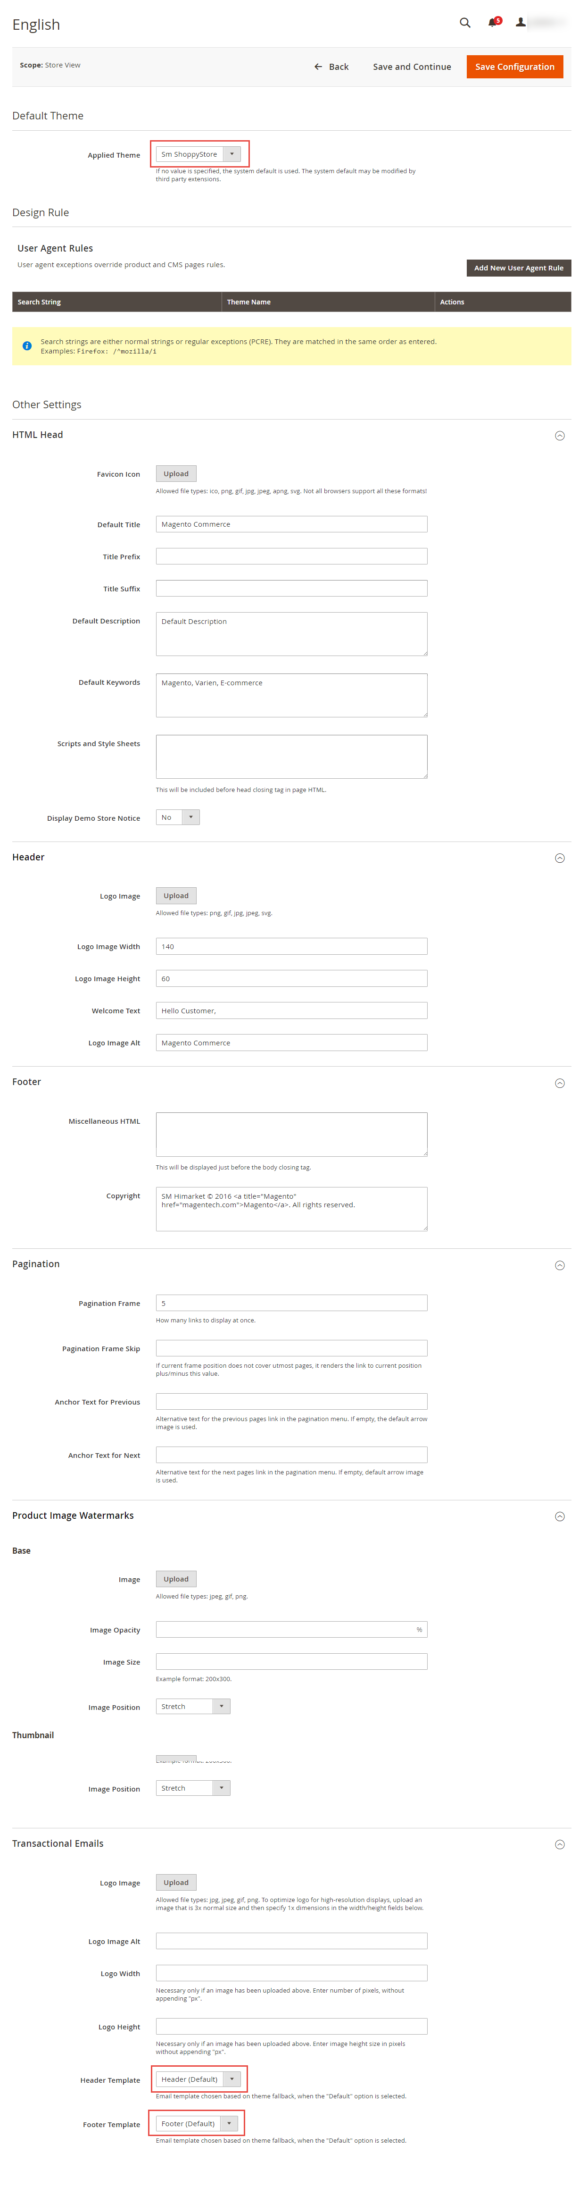Click Save and Continue

click(412, 67)
